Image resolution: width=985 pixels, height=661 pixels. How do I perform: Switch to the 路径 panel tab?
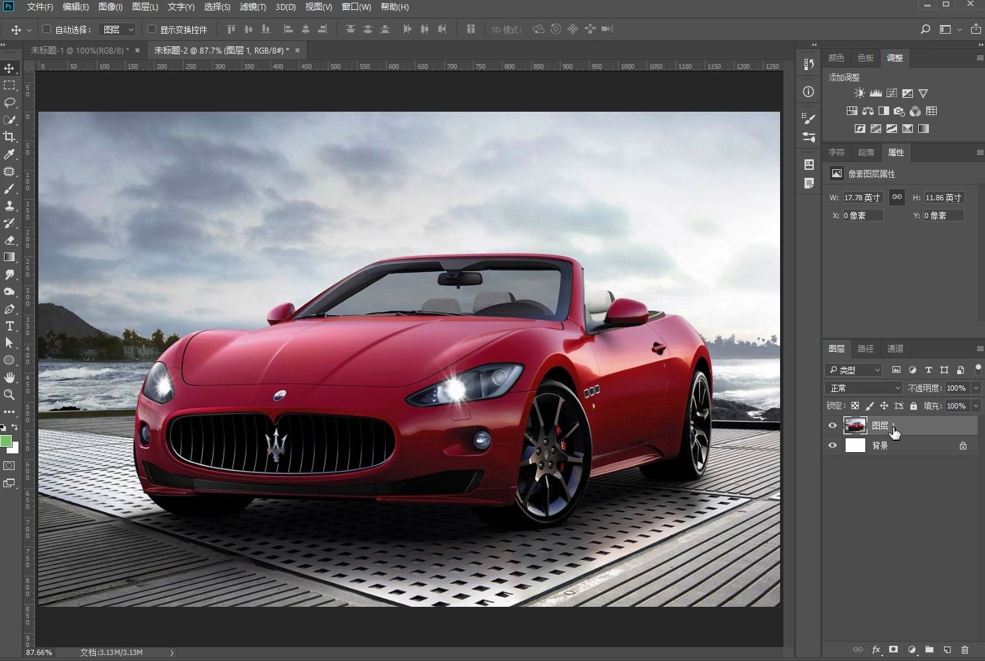tap(865, 348)
